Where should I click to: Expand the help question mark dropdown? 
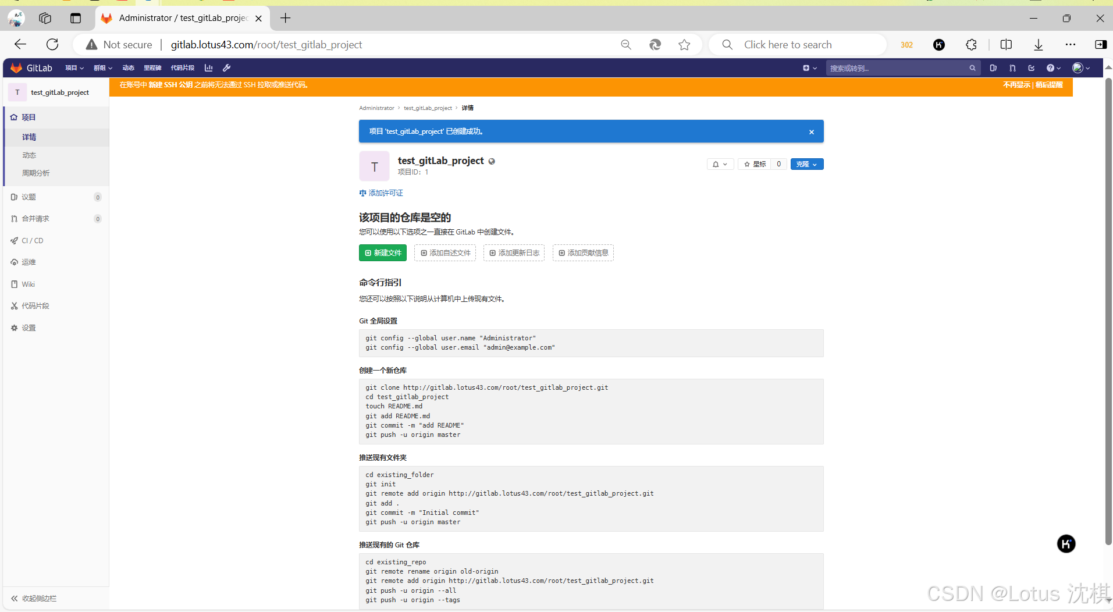1054,68
